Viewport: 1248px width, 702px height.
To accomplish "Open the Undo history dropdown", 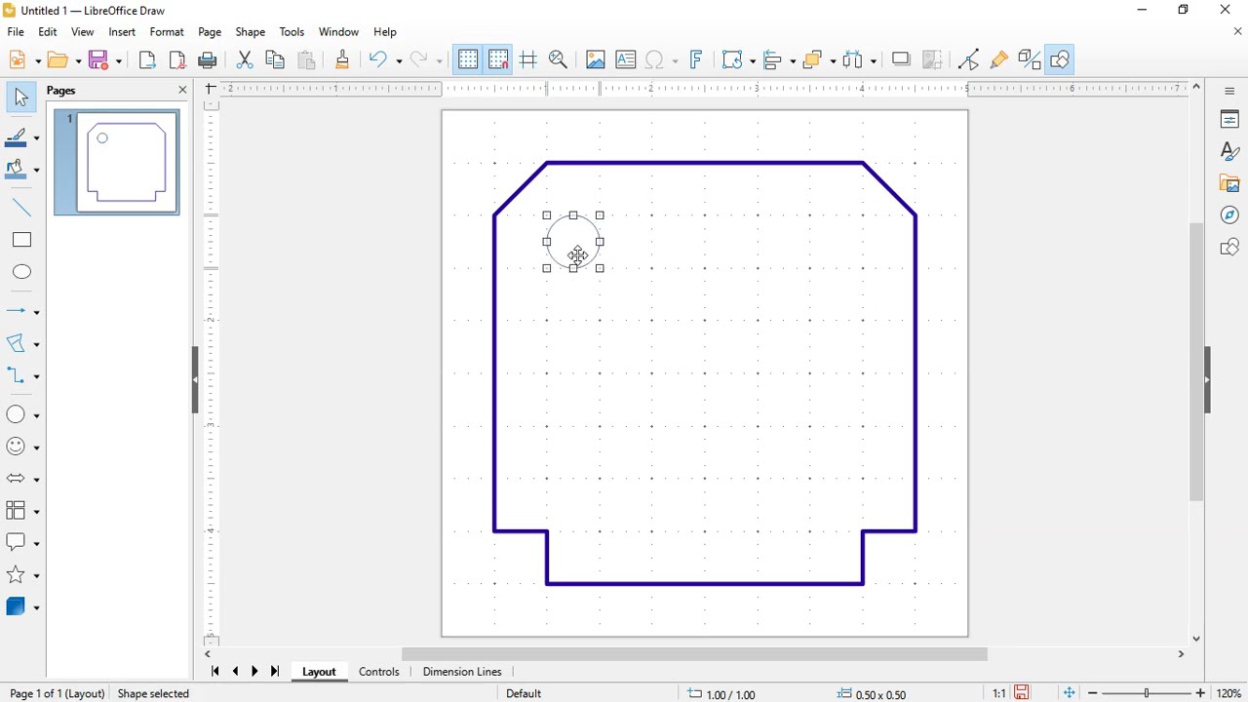I will click(x=400, y=60).
